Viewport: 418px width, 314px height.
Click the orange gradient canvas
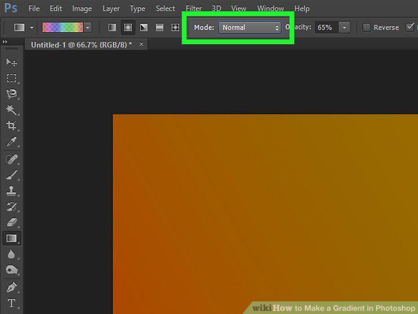(x=265, y=214)
